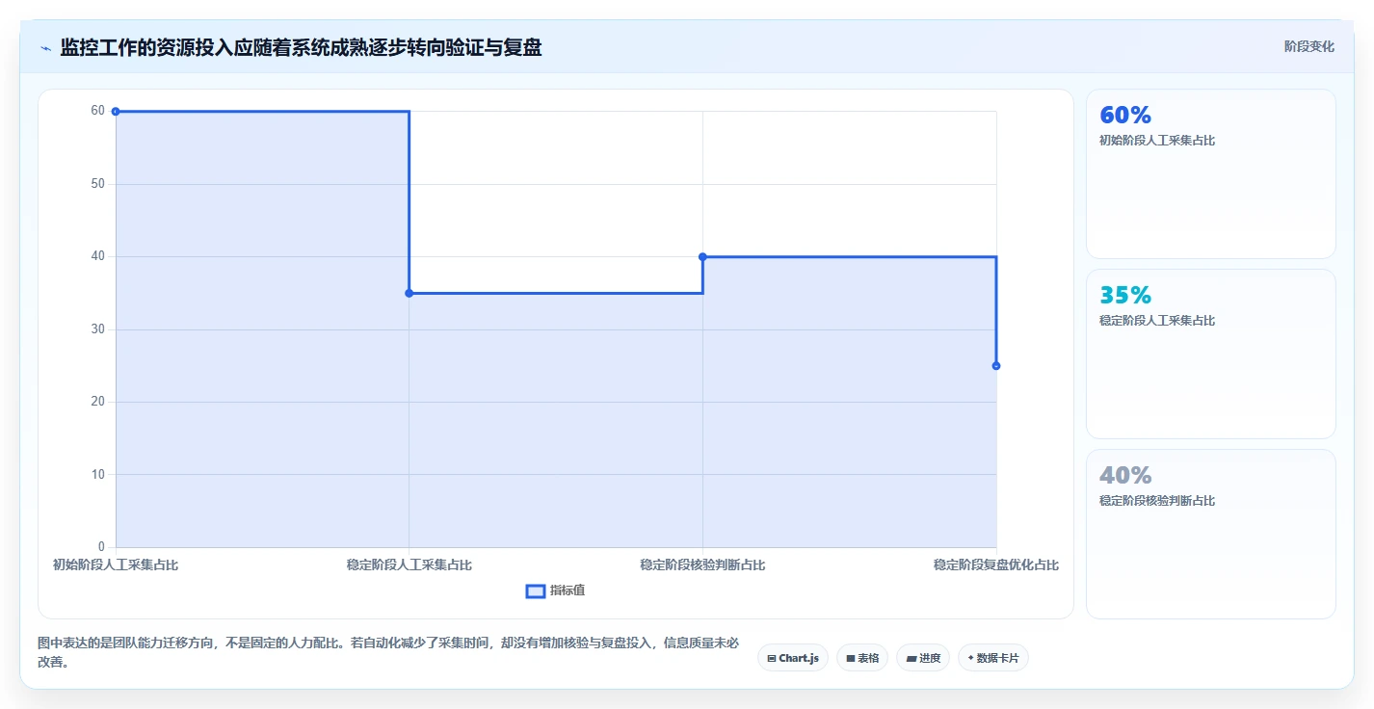Screen dimensions: 1374x709
Task: Click the 40% value on the data card
Action: click(1125, 475)
